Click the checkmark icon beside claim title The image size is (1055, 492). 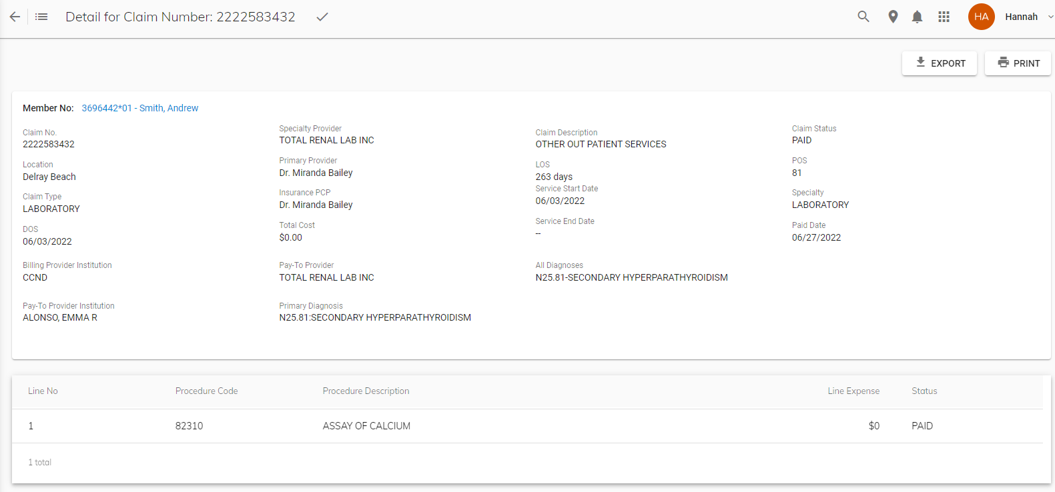pyautogui.click(x=322, y=17)
